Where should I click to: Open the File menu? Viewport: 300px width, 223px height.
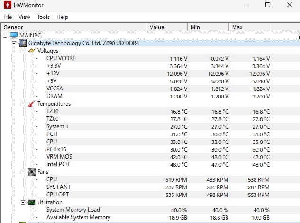click(8, 17)
